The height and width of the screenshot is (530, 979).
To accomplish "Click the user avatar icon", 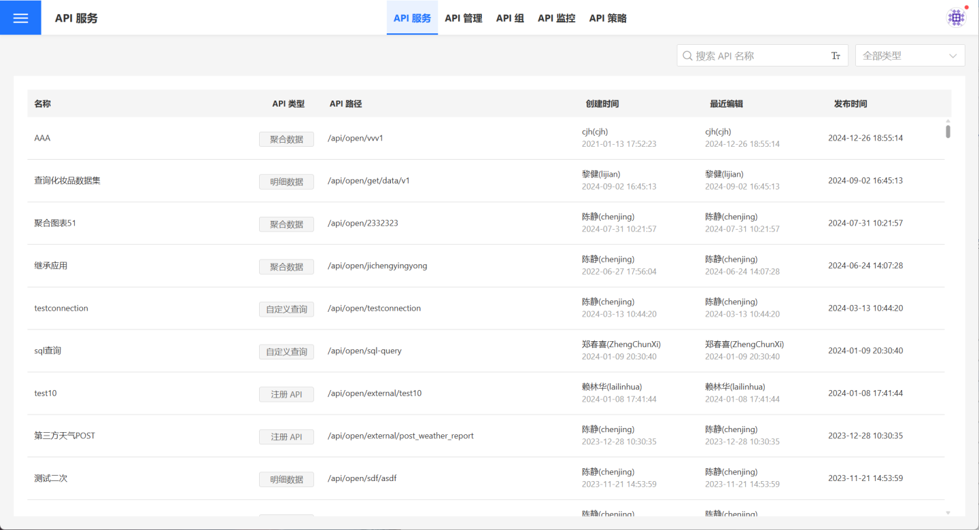I will point(956,18).
